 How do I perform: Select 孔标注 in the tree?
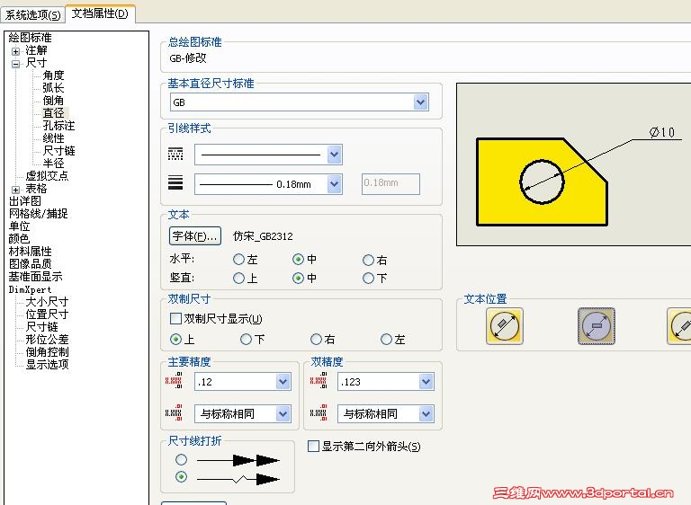(58, 126)
